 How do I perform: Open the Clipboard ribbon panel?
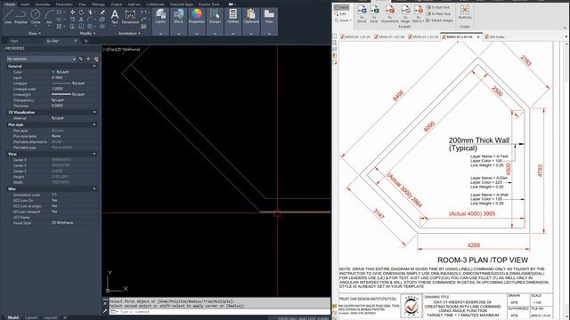(x=251, y=21)
